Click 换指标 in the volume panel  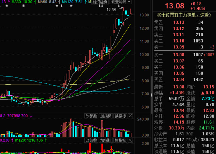[x=120, y=116]
